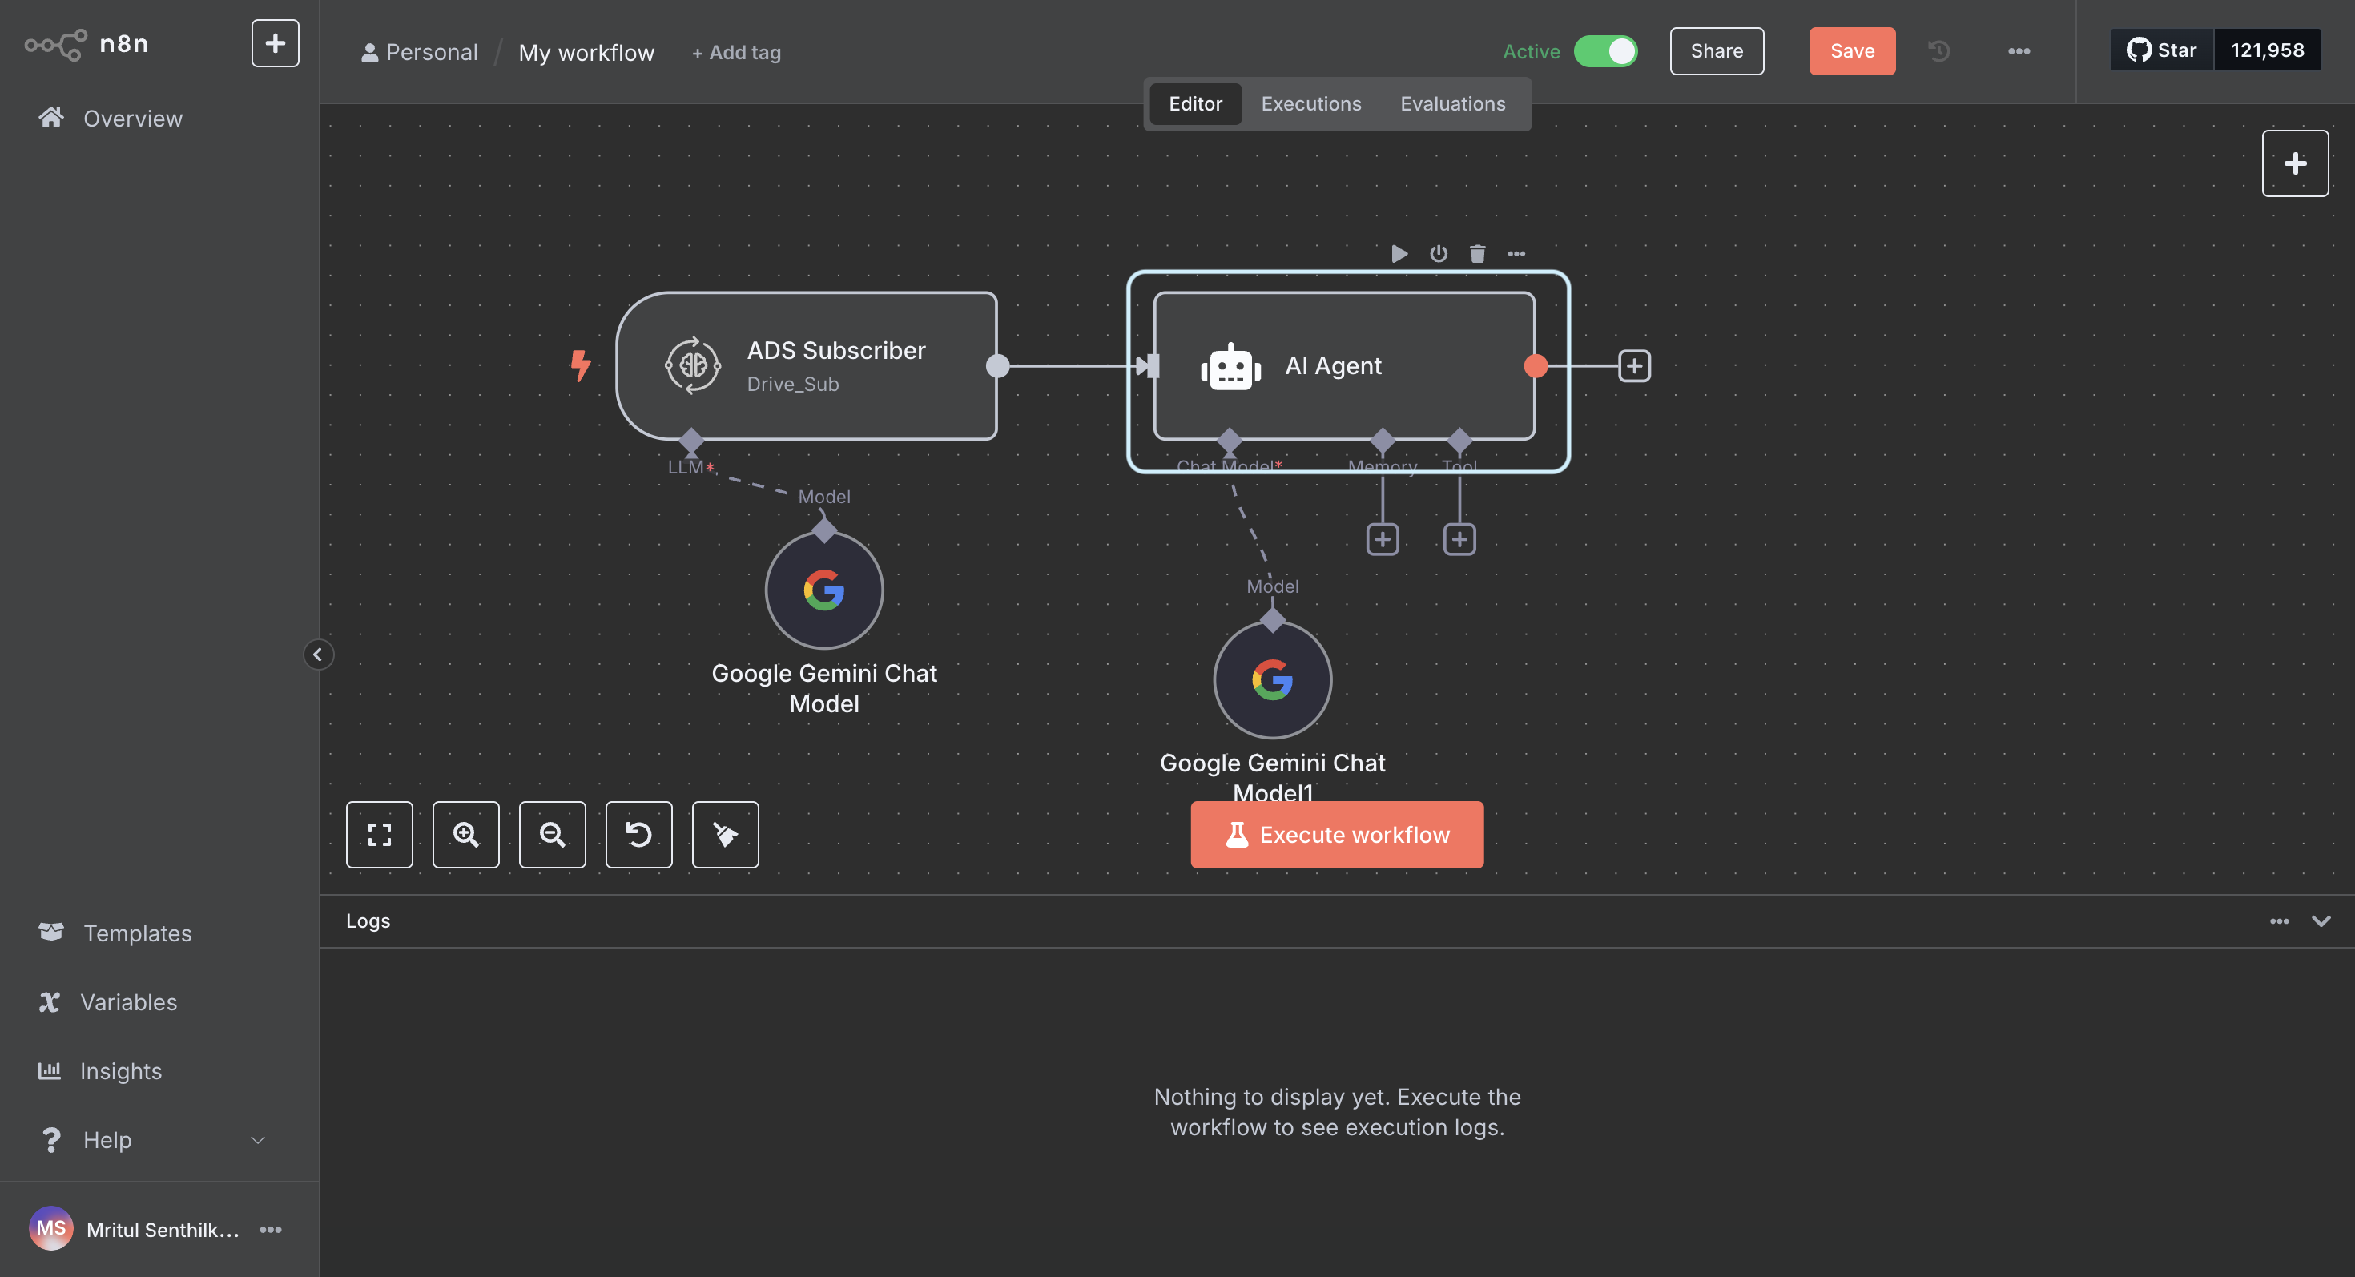Click the zoom in canvas icon
The width and height of the screenshot is (2355, 1277).
pos(465,834)
